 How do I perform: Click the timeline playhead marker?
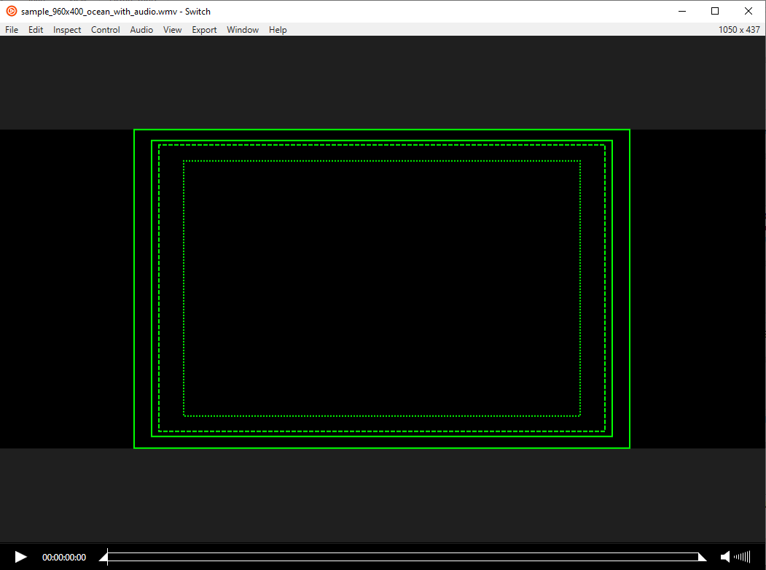[x=106, y=557]
